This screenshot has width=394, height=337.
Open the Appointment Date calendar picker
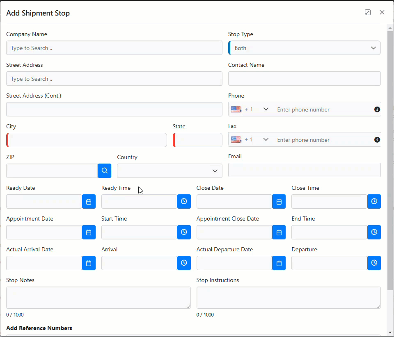(x=89, y=232)
